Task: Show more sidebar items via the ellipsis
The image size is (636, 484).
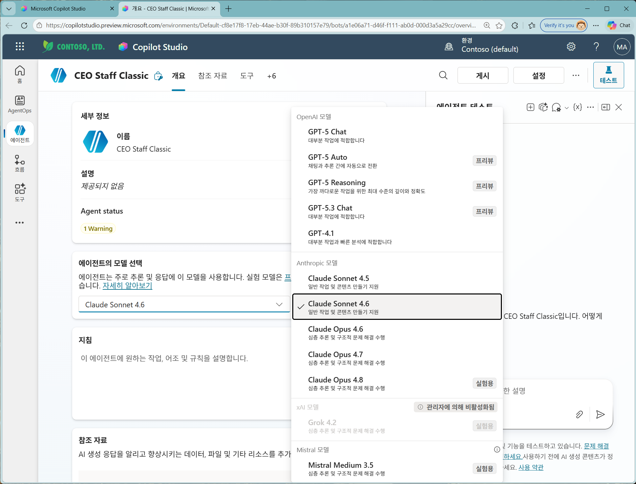Action: coord(20,223)
